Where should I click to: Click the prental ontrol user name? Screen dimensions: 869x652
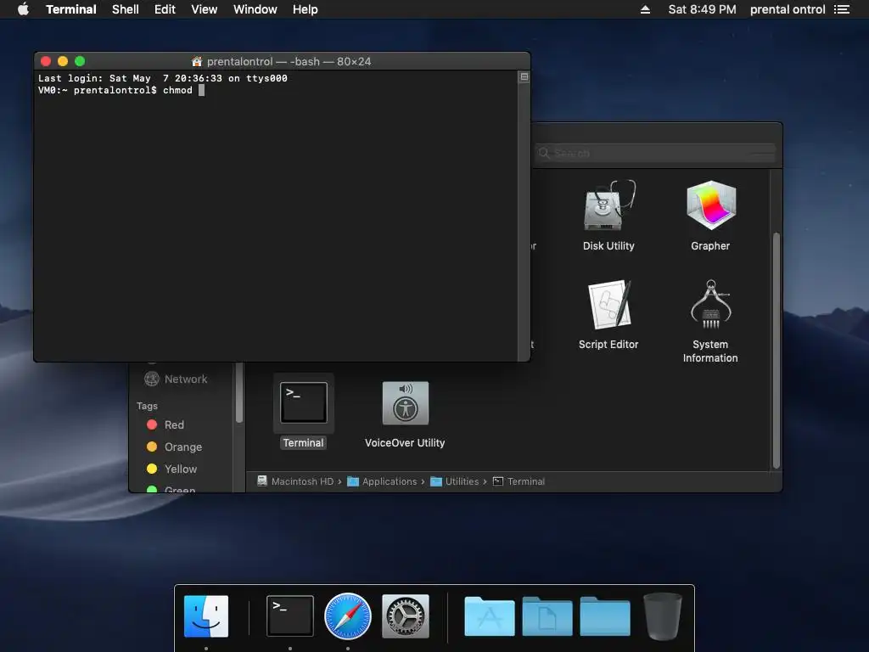[788, 9]
